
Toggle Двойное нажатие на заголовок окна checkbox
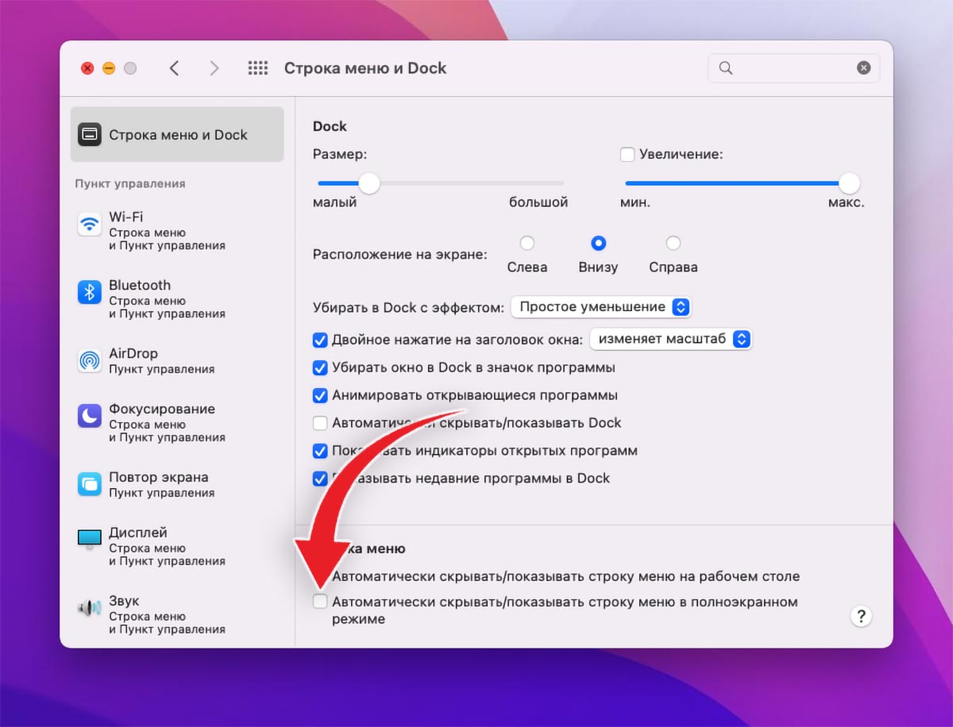tap(320, 340)
